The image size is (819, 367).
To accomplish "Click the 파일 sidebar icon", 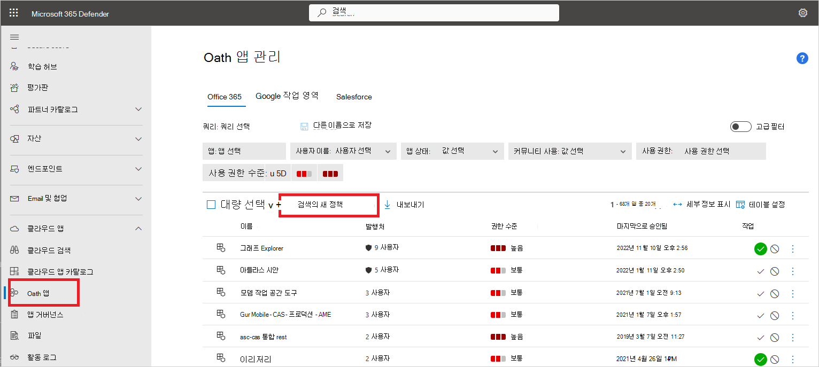I will (x=14, y=335).
